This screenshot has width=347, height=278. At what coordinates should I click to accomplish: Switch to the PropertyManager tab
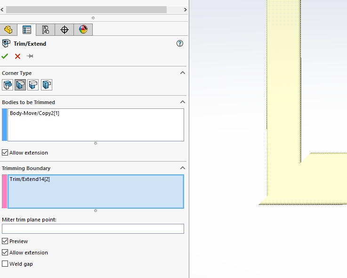(x=27, y=30)
